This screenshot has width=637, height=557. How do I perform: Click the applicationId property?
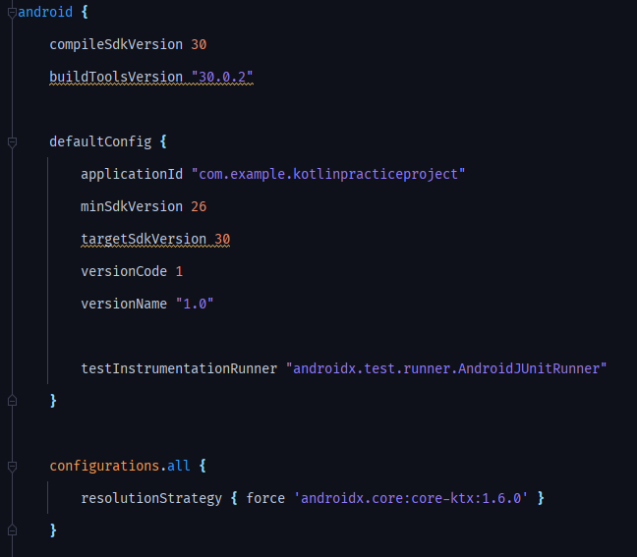tap(132, 174)
